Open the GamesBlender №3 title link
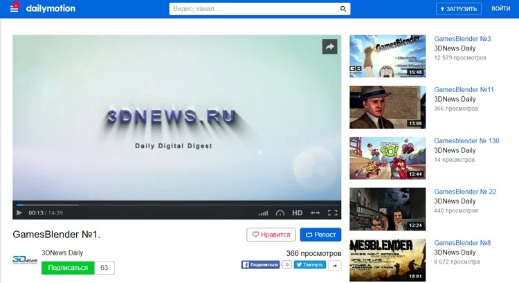This screenshot has width=519, height=283. (463, 39)
